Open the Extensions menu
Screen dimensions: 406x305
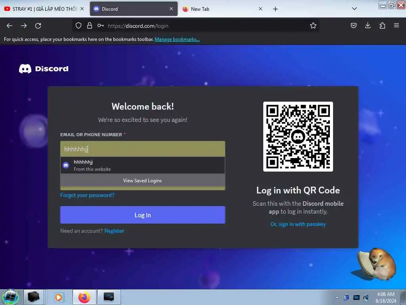(x=382, y=25)
